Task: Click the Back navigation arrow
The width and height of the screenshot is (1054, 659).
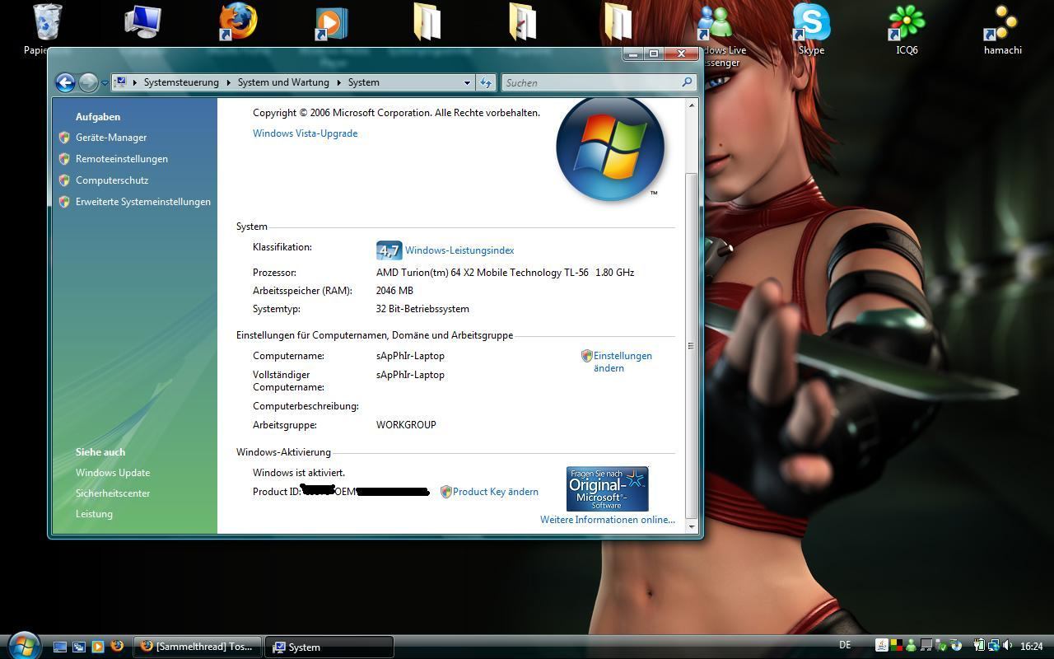Action: [x=65, y=82]
